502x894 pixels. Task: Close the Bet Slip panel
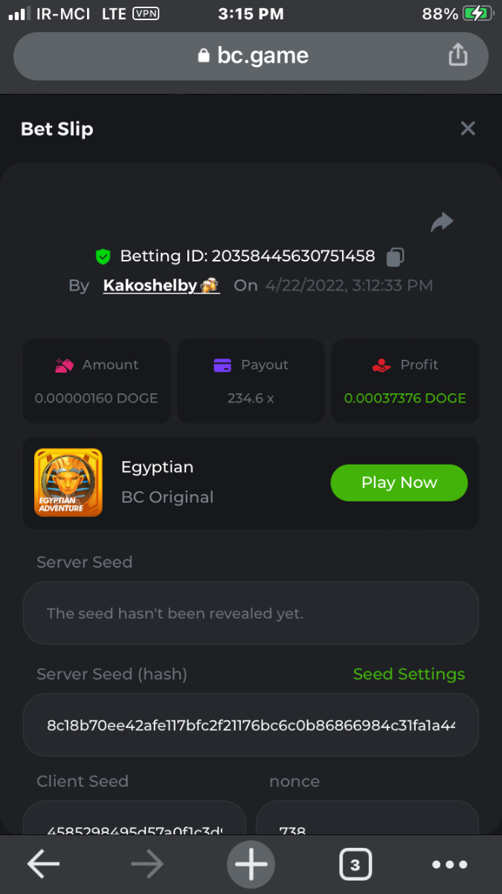pos(468,128)
